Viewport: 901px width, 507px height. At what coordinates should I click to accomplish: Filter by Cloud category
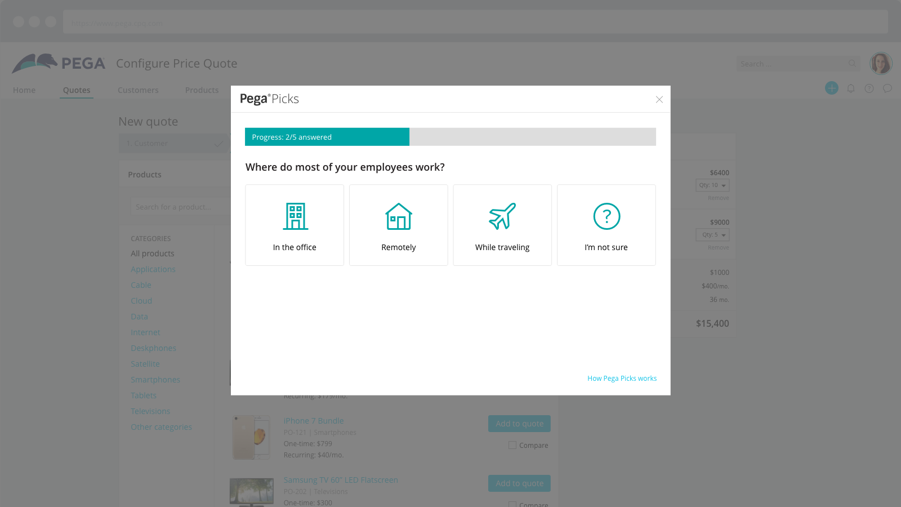pos(141,301)
